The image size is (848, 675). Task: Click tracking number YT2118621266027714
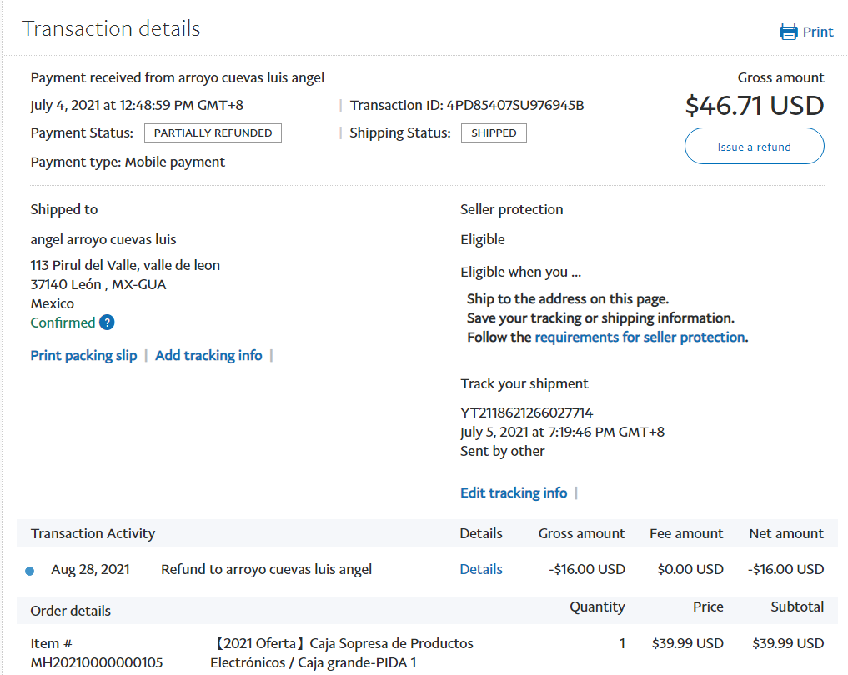526,412
